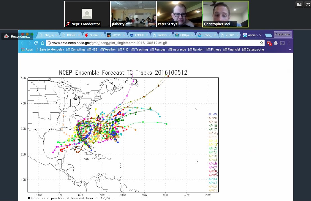Close the obs_inp tab
311x201 pixels.
point(56,35)
